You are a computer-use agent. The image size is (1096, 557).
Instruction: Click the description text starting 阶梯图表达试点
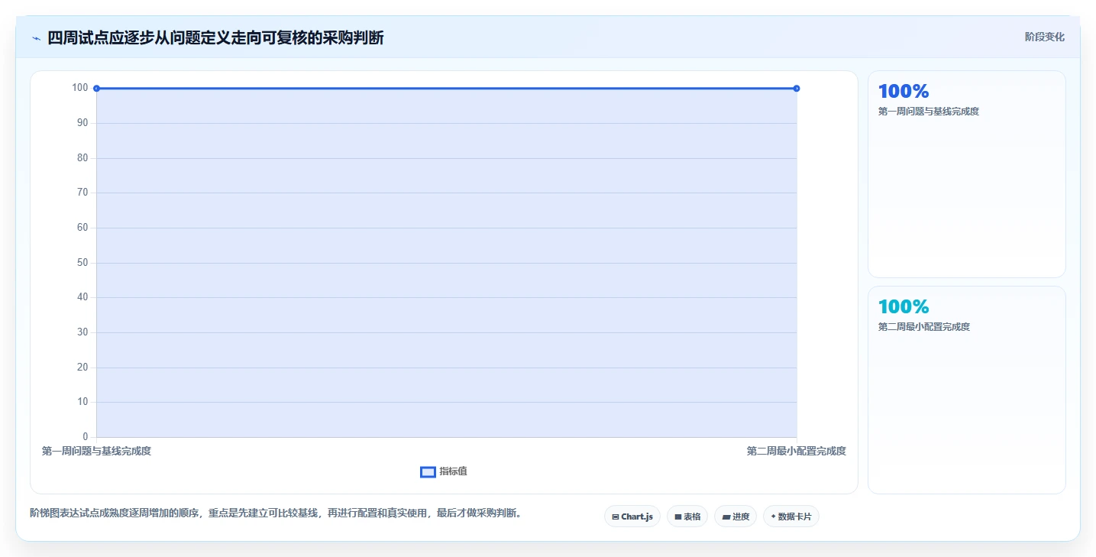click(277, 513)
